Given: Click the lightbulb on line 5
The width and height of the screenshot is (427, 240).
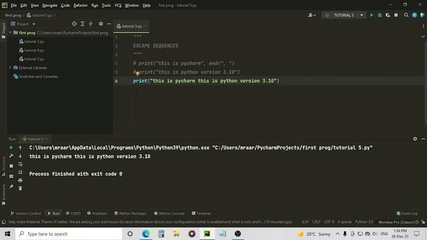Looking at the screenshot, I should click(x=137, y=73).
